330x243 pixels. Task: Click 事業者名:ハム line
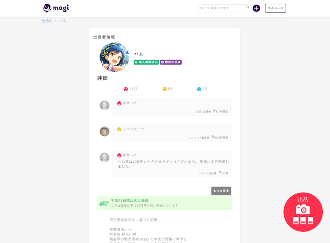pos(121,229)
